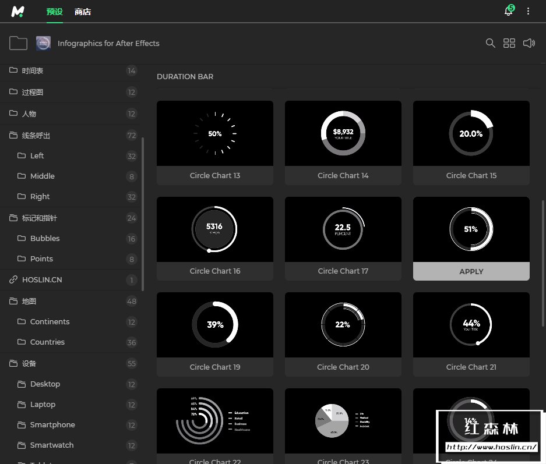Click the HOSLIN.CN link item
Viewport: 546px width, 464px height.
(x=42, y=280)
